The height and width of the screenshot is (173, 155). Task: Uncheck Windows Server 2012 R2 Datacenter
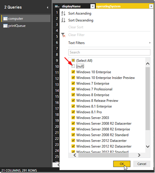click(x=73, y=146)
